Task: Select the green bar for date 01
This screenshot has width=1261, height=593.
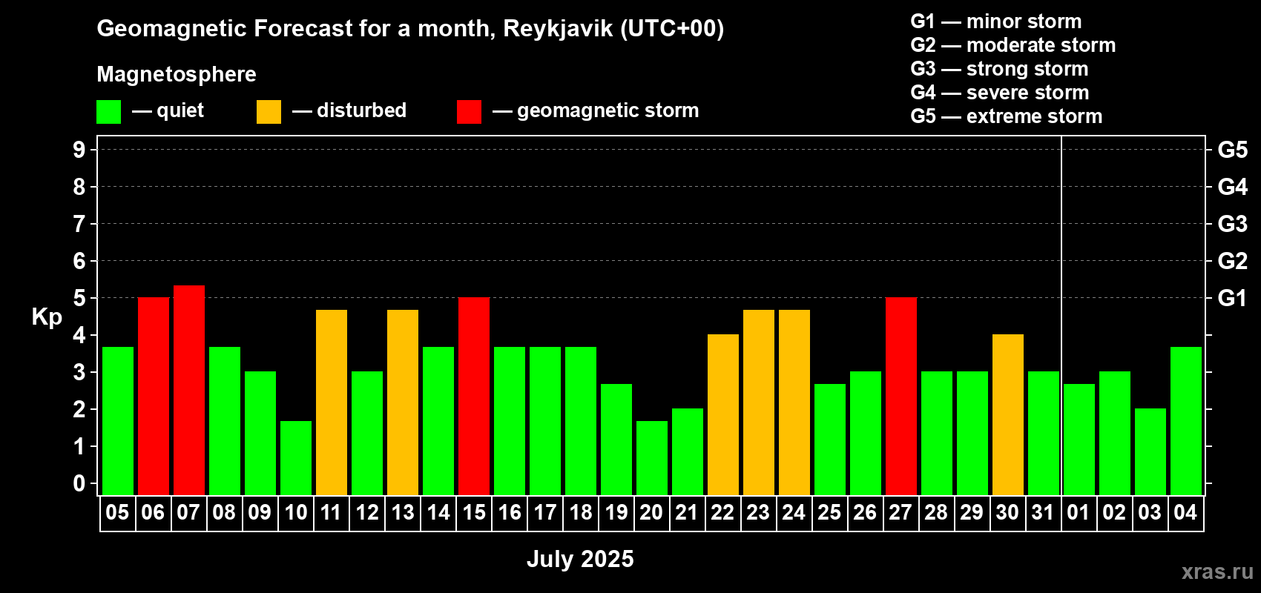Action: coord(1079,440)
